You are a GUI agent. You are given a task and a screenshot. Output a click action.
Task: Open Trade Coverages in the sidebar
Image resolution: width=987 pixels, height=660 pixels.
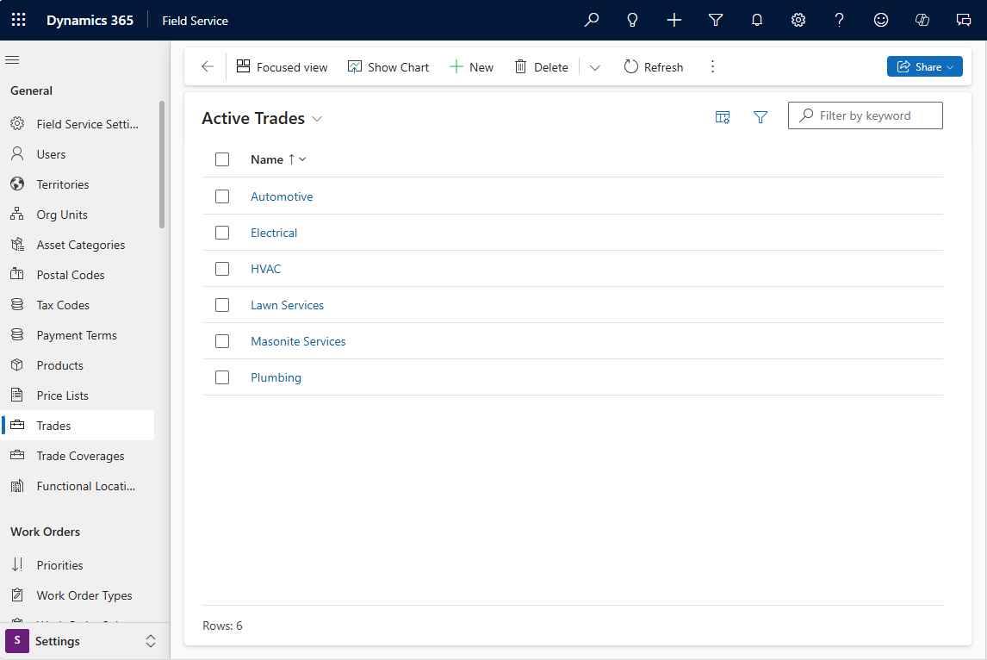pyautogui.click(x=78, y=456)
